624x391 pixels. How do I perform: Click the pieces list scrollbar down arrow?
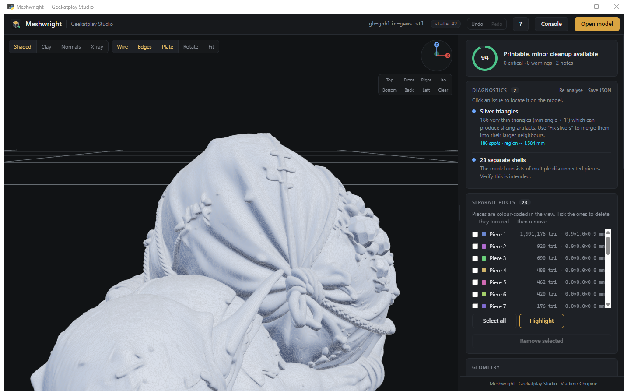point(608,304)
